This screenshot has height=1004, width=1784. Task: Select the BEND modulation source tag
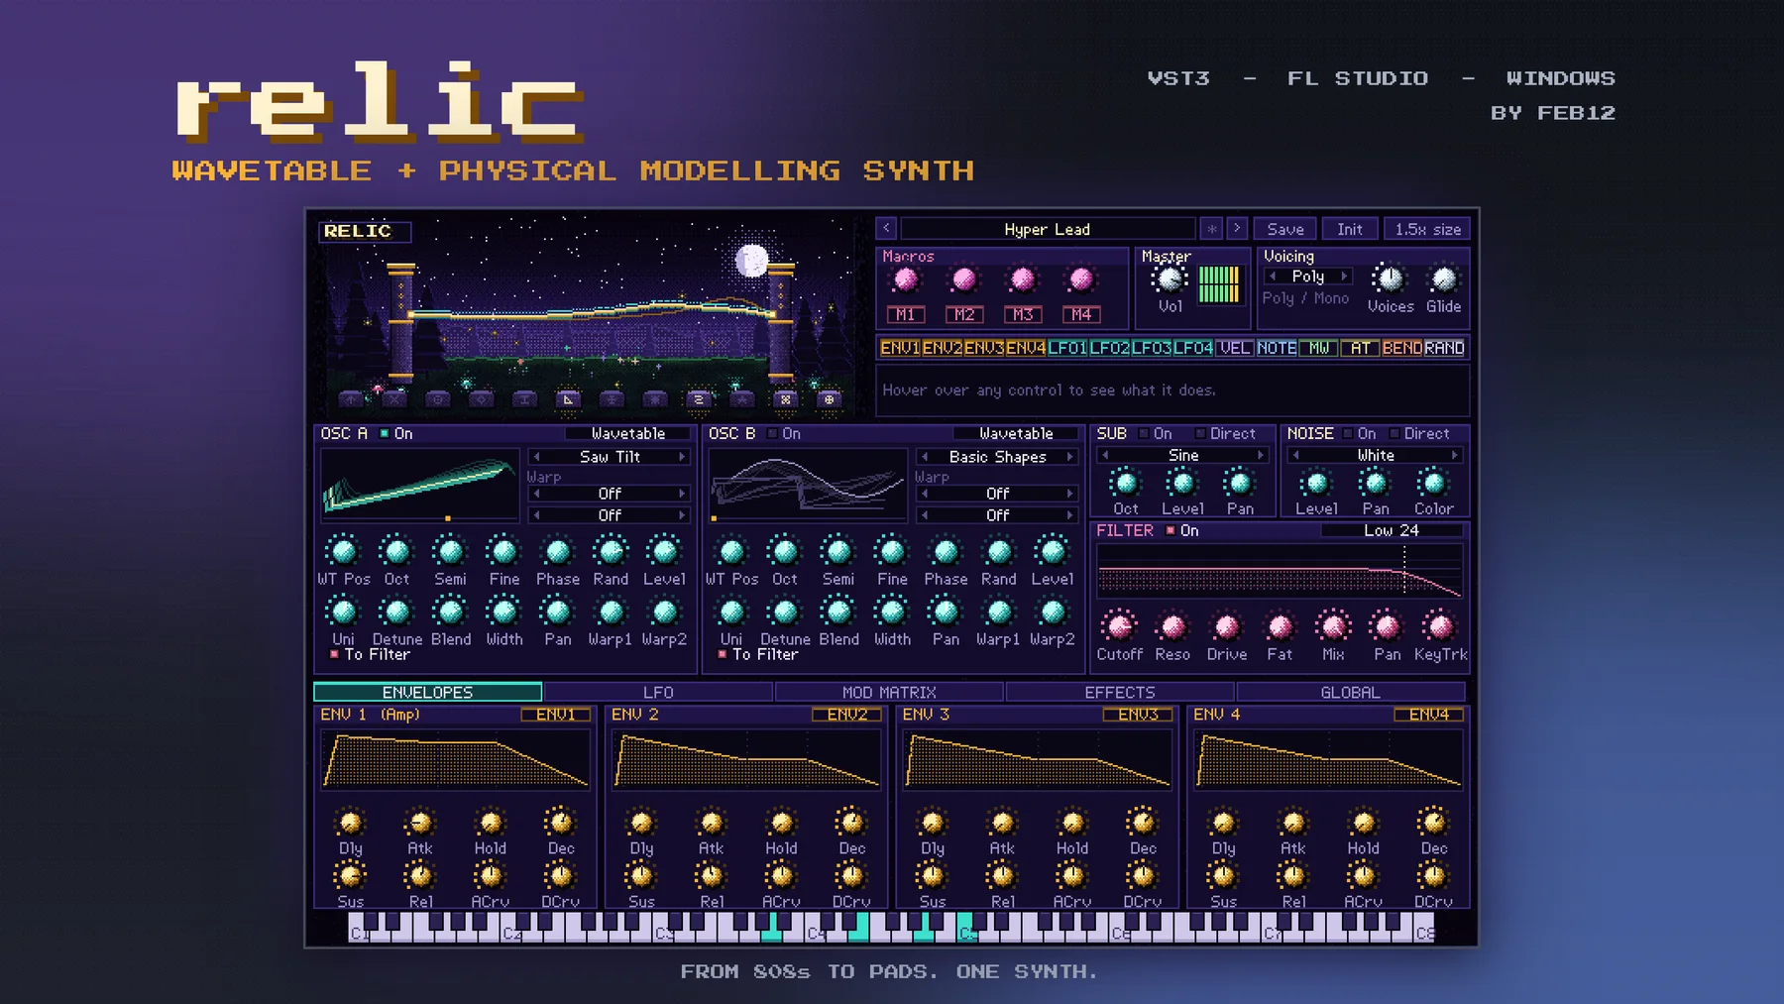1401,348
